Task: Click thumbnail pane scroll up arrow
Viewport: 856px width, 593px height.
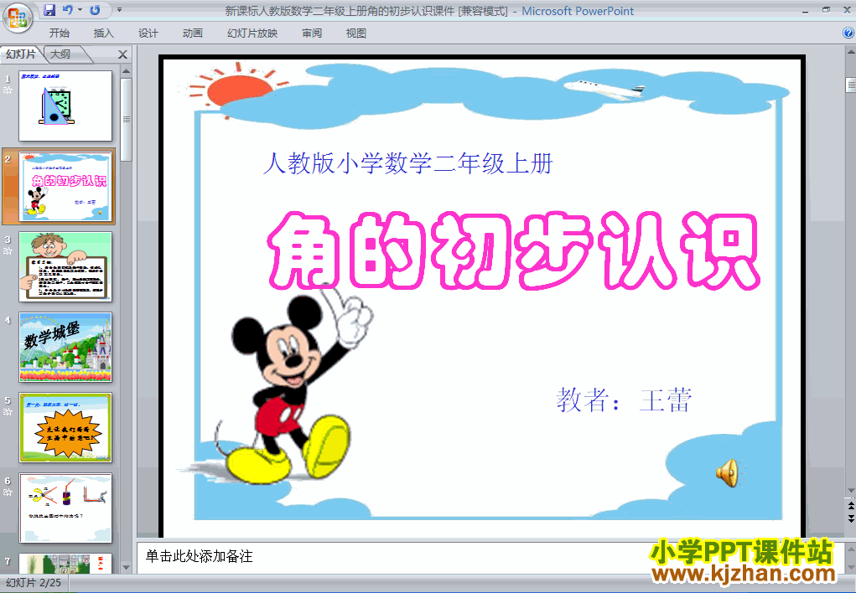Action: (126, 71)
